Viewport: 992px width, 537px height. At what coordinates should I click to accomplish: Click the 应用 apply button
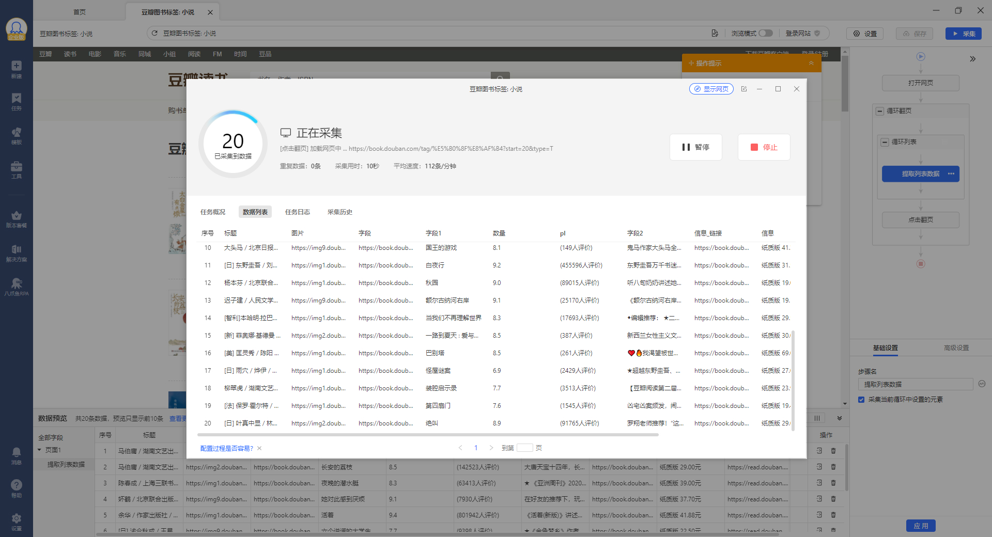click(x=921, y=526)
